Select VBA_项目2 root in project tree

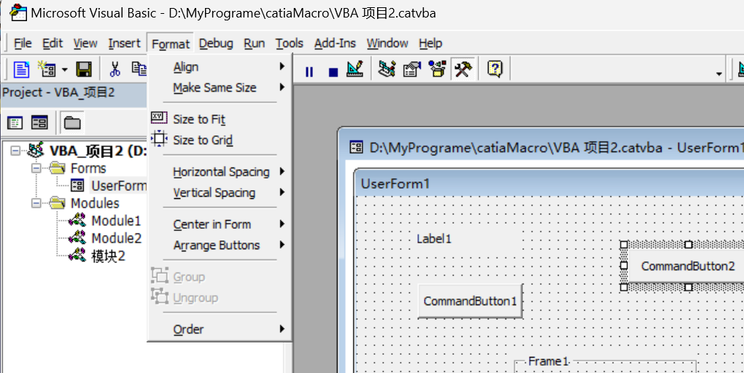98,152
